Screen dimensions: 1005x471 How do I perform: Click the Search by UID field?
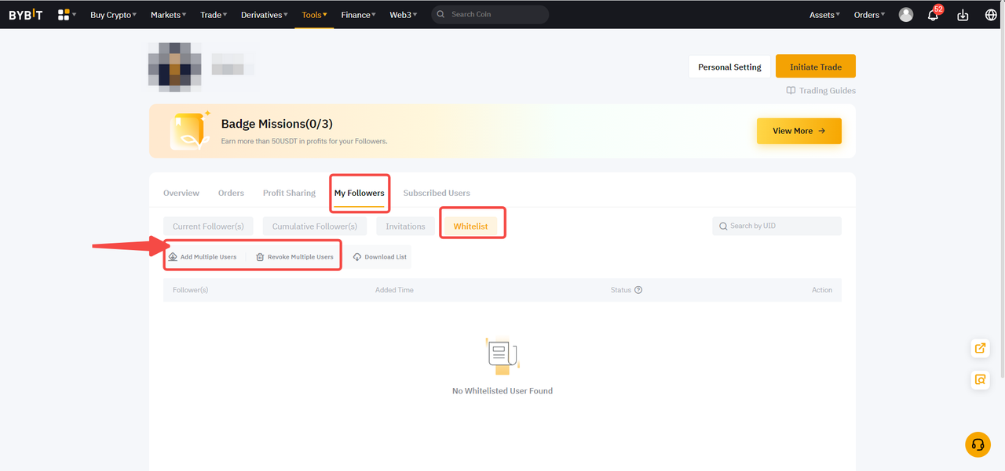point(777,226)
